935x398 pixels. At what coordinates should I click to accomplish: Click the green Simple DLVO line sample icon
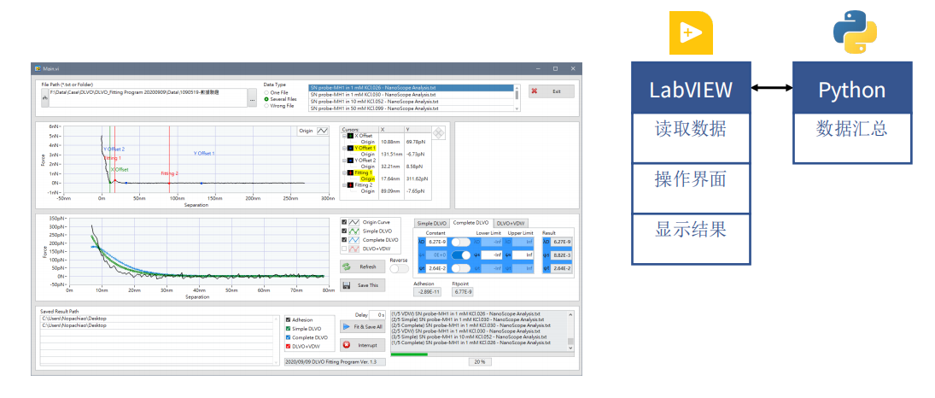coord(354,231)
